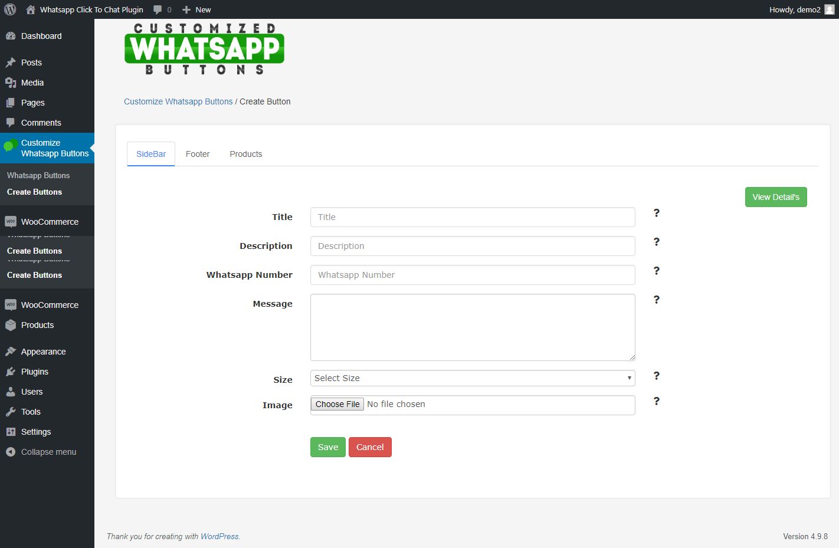This screenshot has width=839, height=548.
Task: Click the View Detail's button
Action: click(775, 197)
